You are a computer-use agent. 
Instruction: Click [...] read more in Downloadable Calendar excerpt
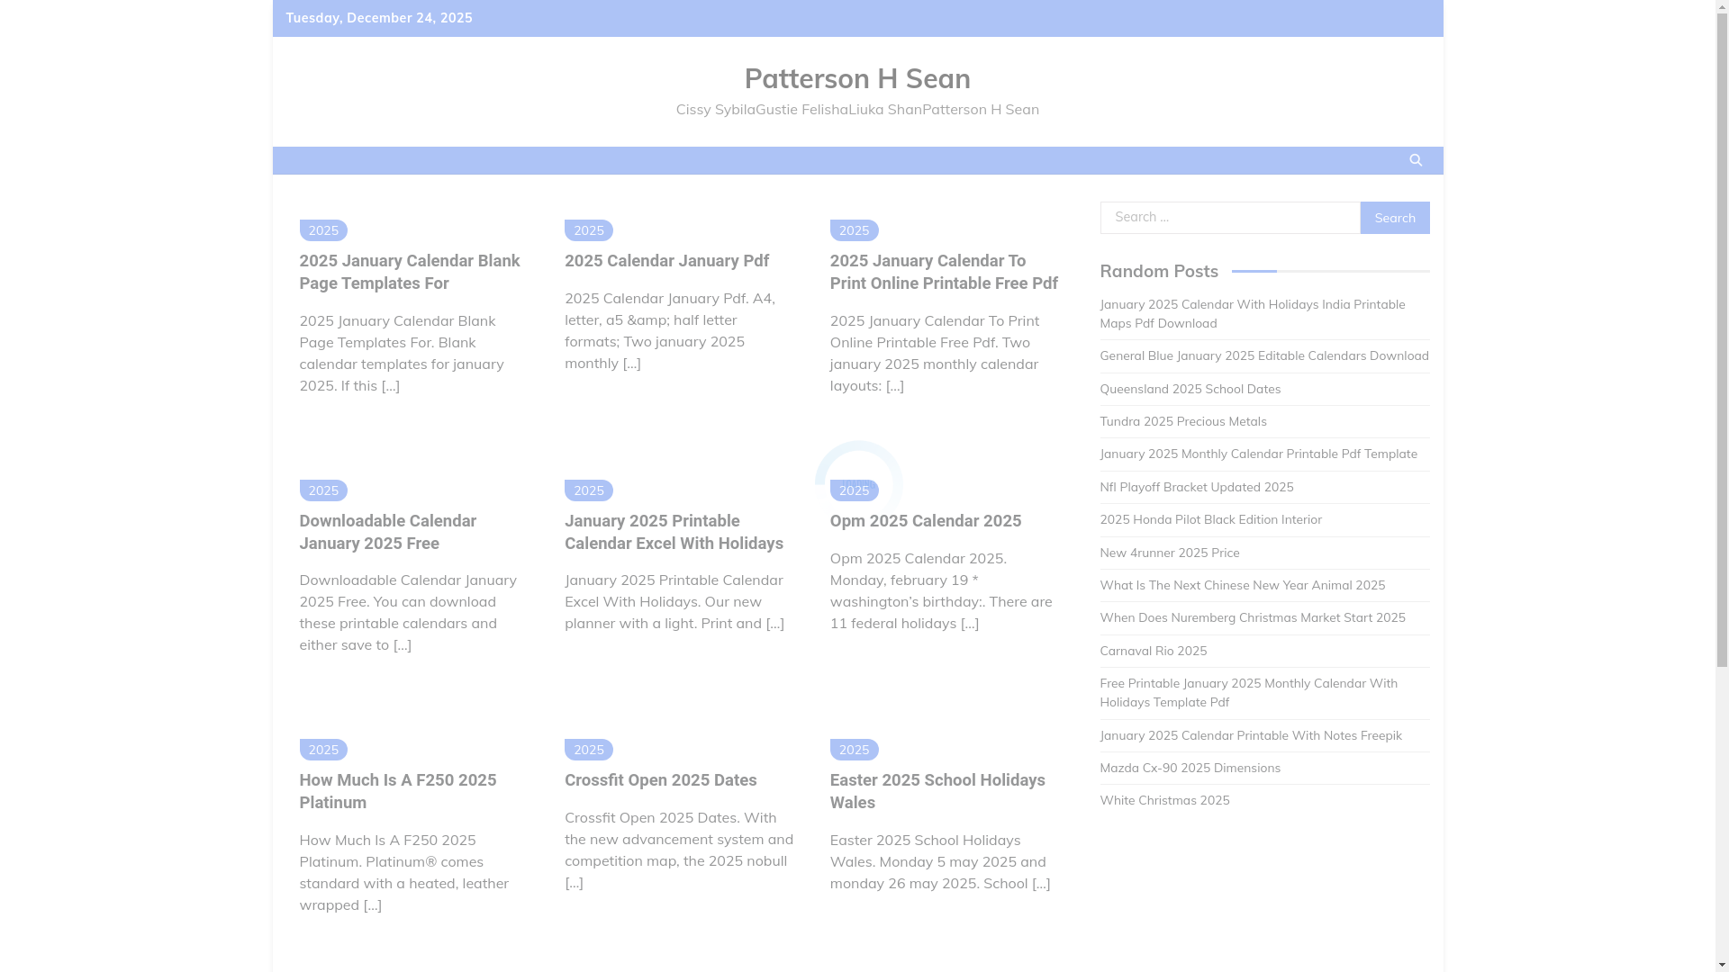[402, 644]
